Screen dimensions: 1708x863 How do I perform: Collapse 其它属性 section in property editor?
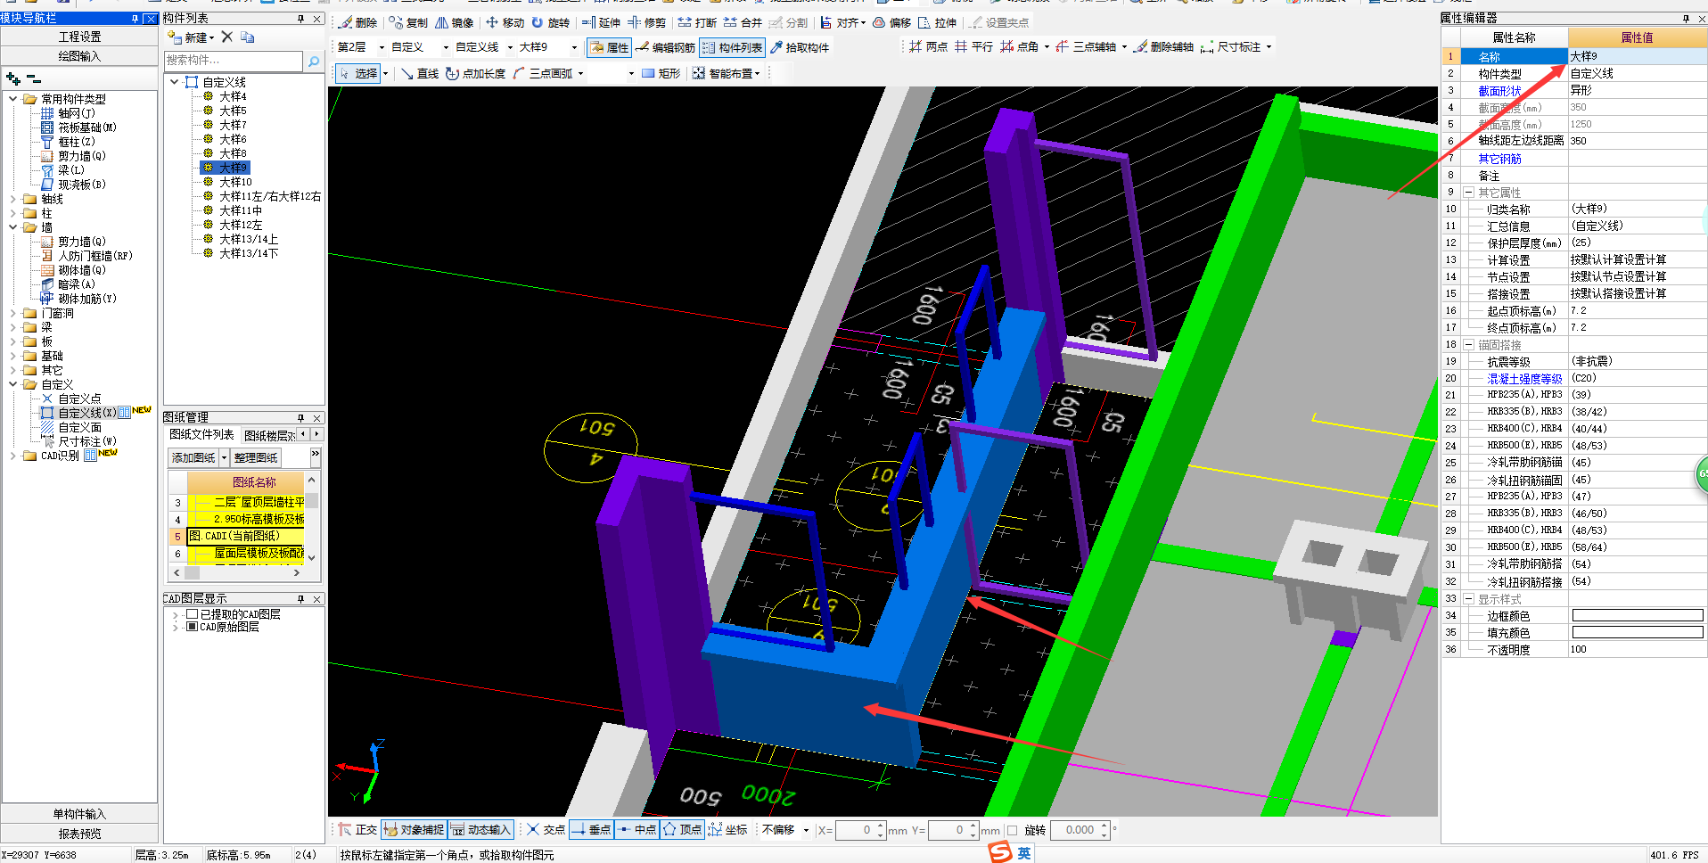point(1468,193)
